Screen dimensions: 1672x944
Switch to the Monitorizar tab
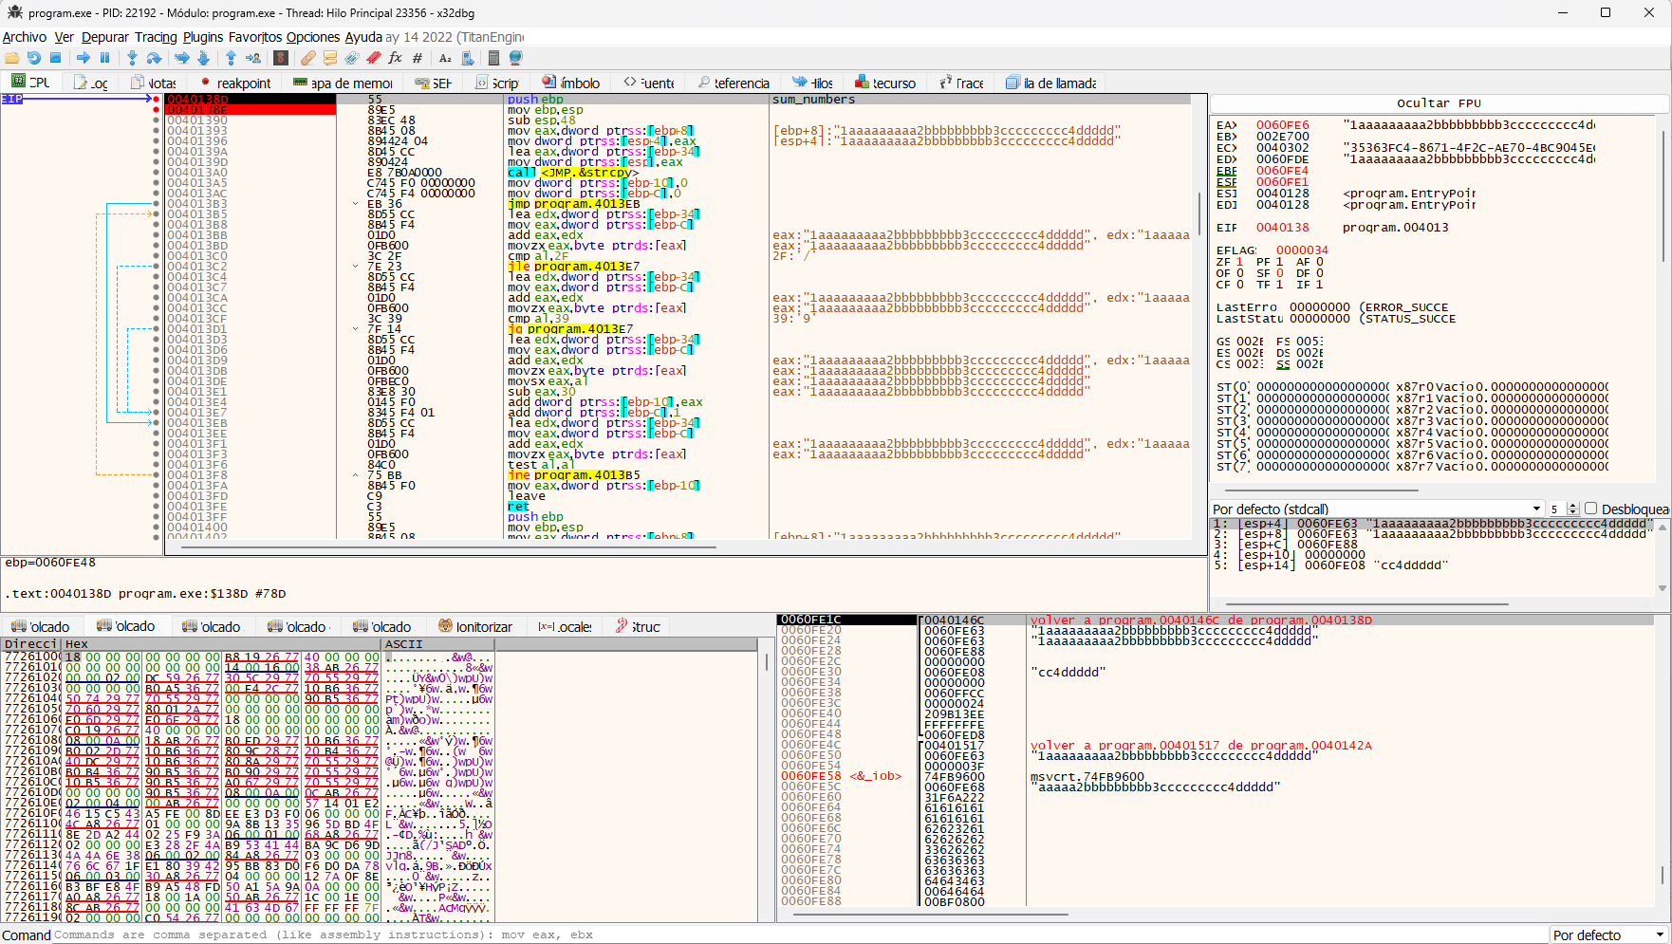coord(475,626)
